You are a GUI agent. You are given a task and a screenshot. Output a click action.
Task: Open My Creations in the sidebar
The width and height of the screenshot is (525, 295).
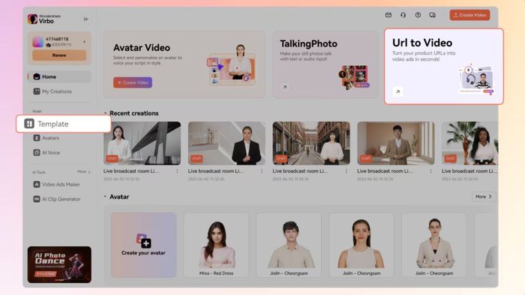point(59,91)
